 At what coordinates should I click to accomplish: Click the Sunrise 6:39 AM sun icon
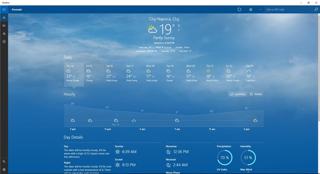coord(117,152)
